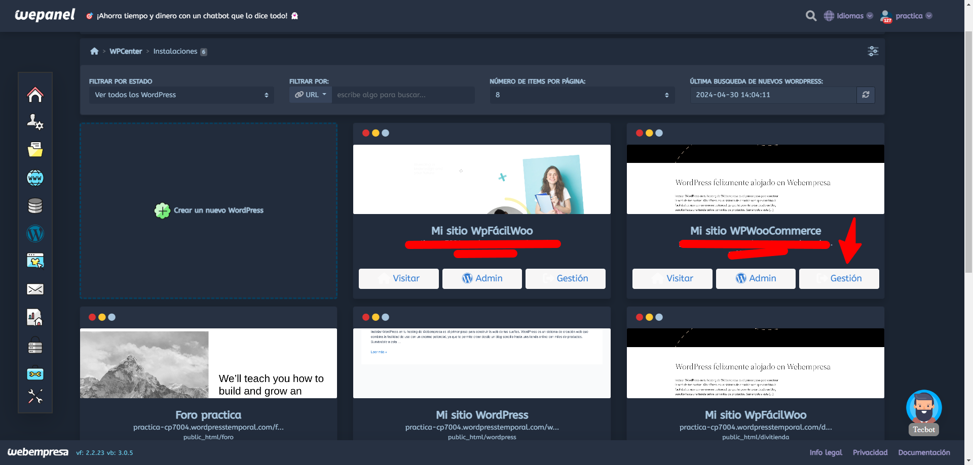Open the databases icon in the sidebar
The height and width of the screenshot is (465, 973).
35,205
